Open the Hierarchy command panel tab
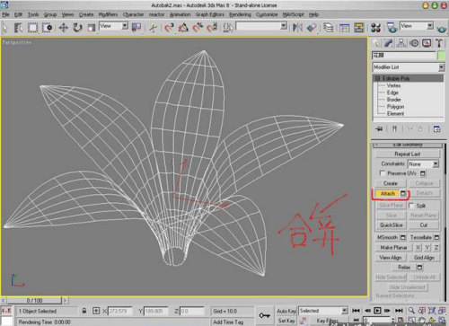This screenshot has height=326, width=449. tap(401, 43)
